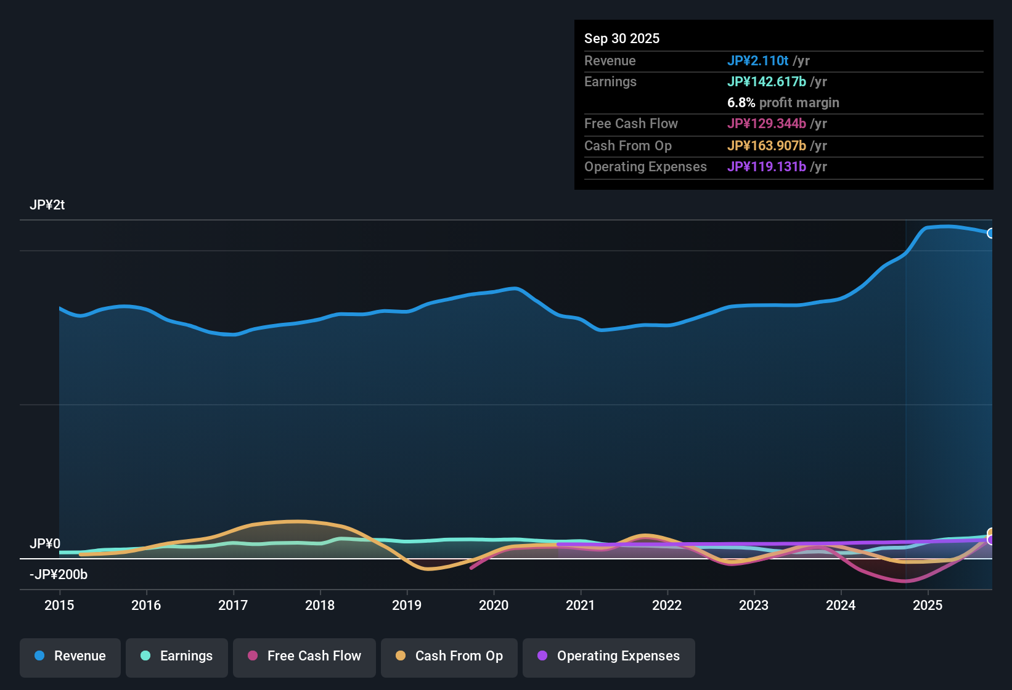Click the JP¥2.110t Revenue value link
1012x690 pixels.
click(758, 60)
